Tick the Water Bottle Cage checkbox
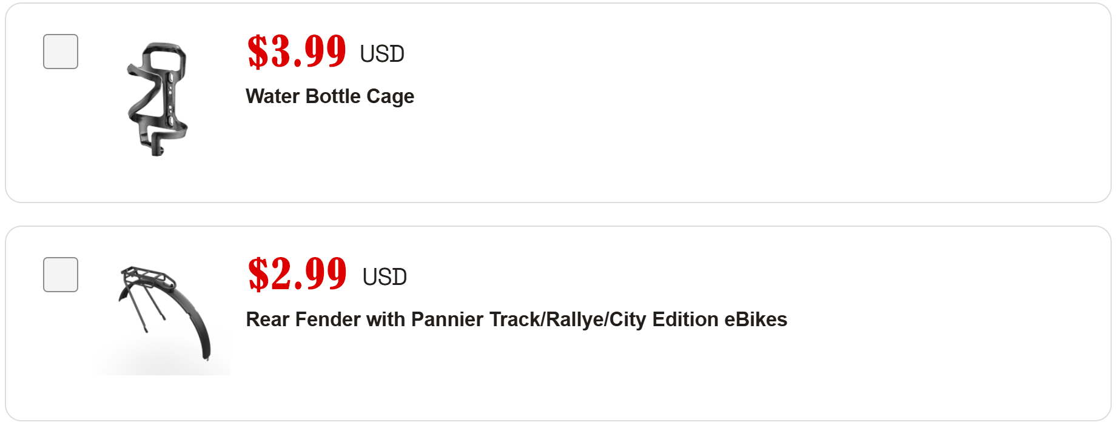The height and width of the screenshot is (425, 1116). coord(61,52)
